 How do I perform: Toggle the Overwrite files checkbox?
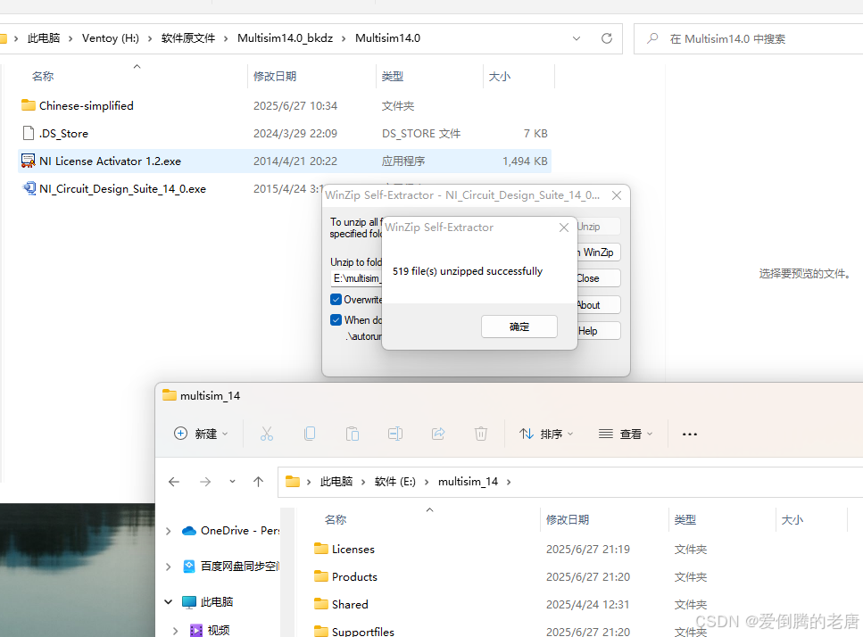click(336, 299)
